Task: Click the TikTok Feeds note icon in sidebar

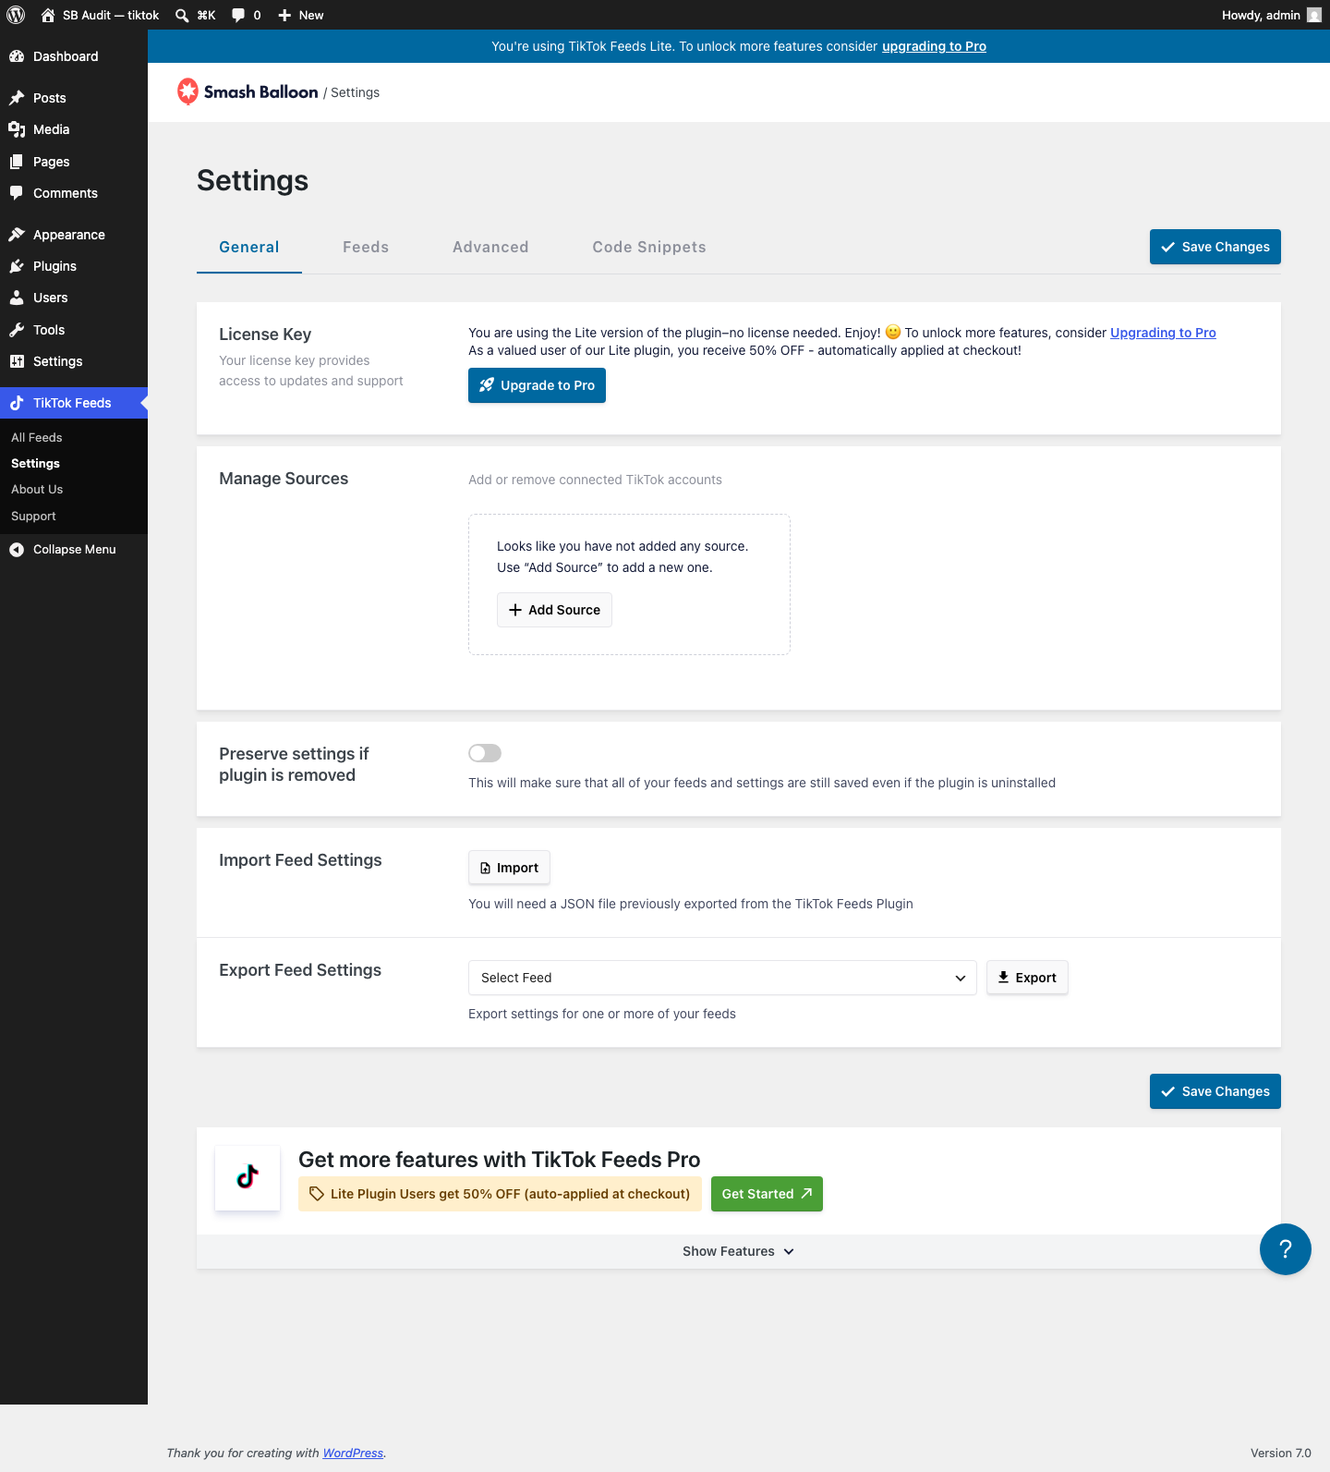Action: pyautogui.click(x=17, y=403)
